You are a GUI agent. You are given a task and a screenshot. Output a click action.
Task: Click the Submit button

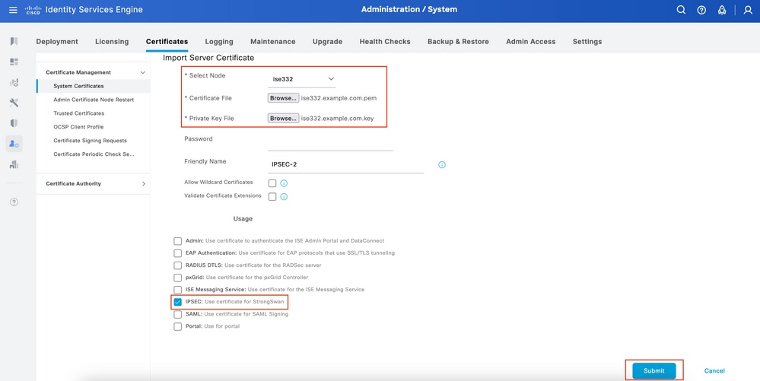[653, 370]
